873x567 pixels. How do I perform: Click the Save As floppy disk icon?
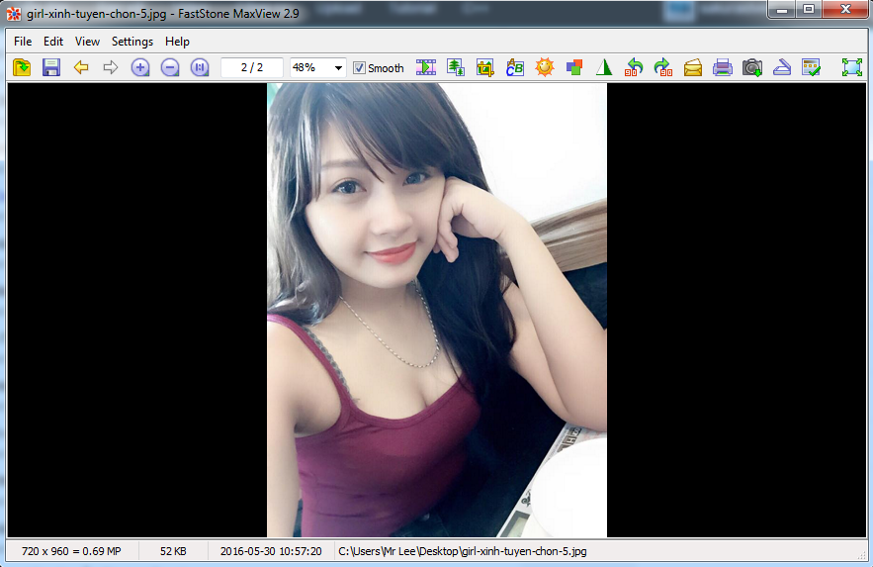click(x=51, y=67)
